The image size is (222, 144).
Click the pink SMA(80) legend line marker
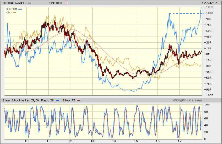66,3
